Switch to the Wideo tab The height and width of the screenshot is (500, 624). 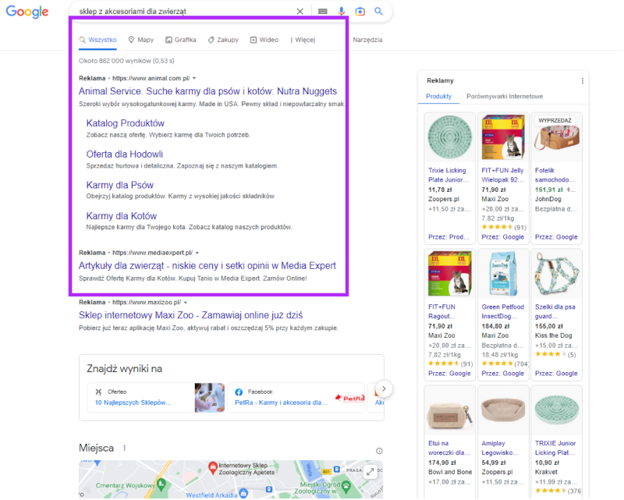[x=264, y=40]
